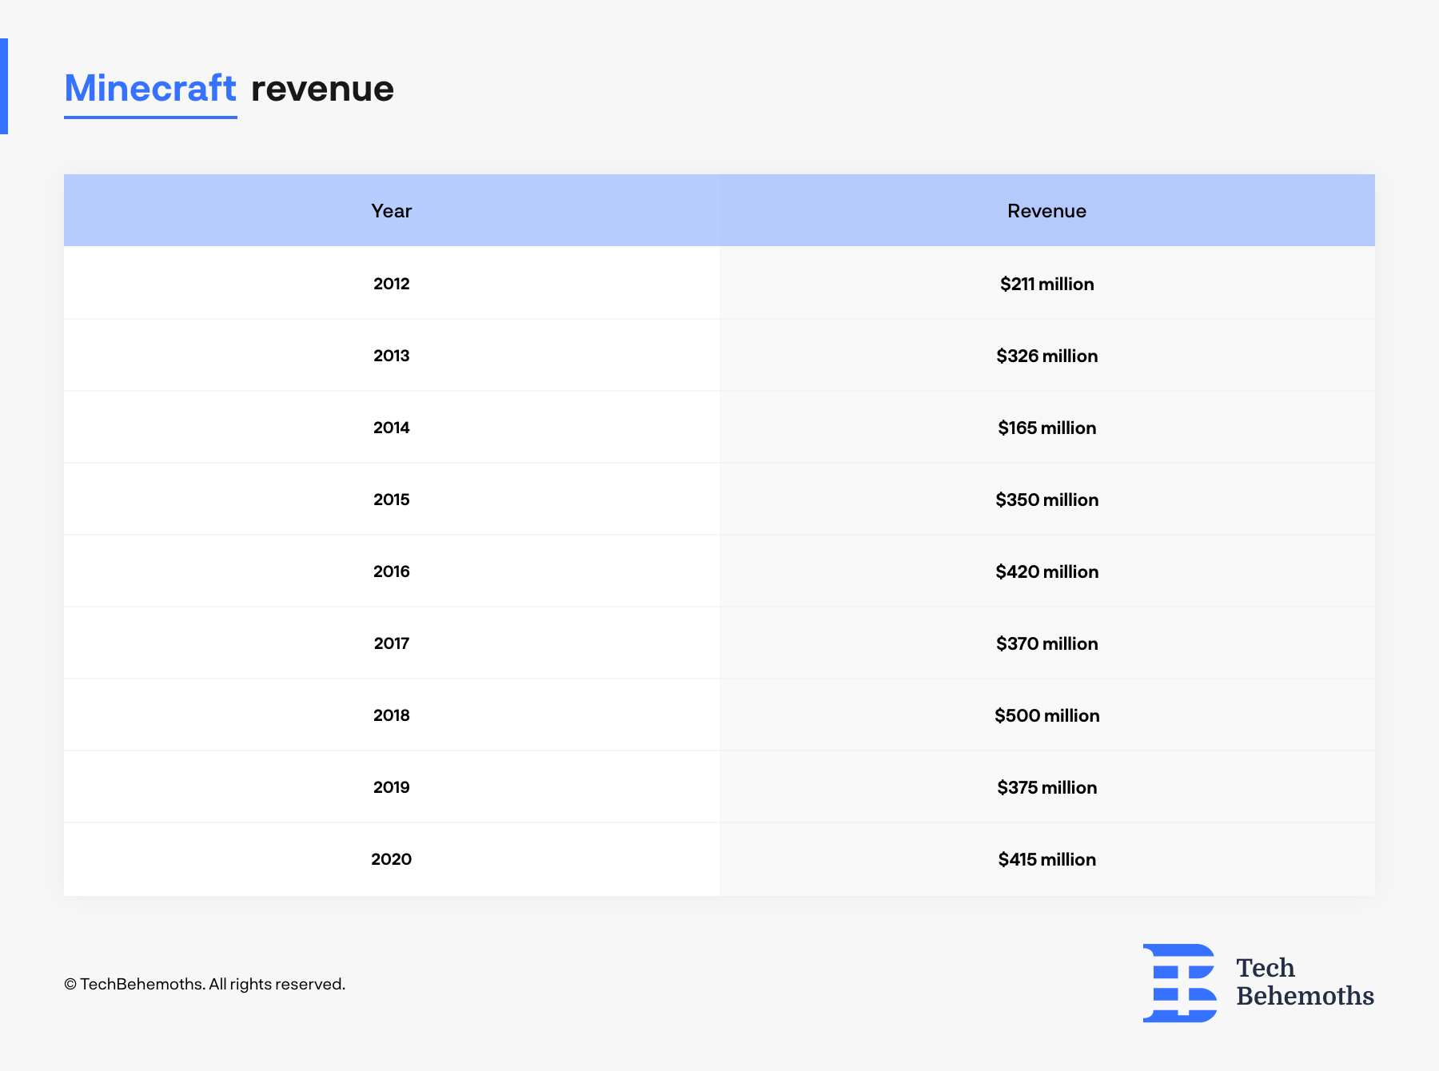This screenshot has width=1439, height=1071.
Task: Click the 2018 year cell
Action: [x=392, y=715]
